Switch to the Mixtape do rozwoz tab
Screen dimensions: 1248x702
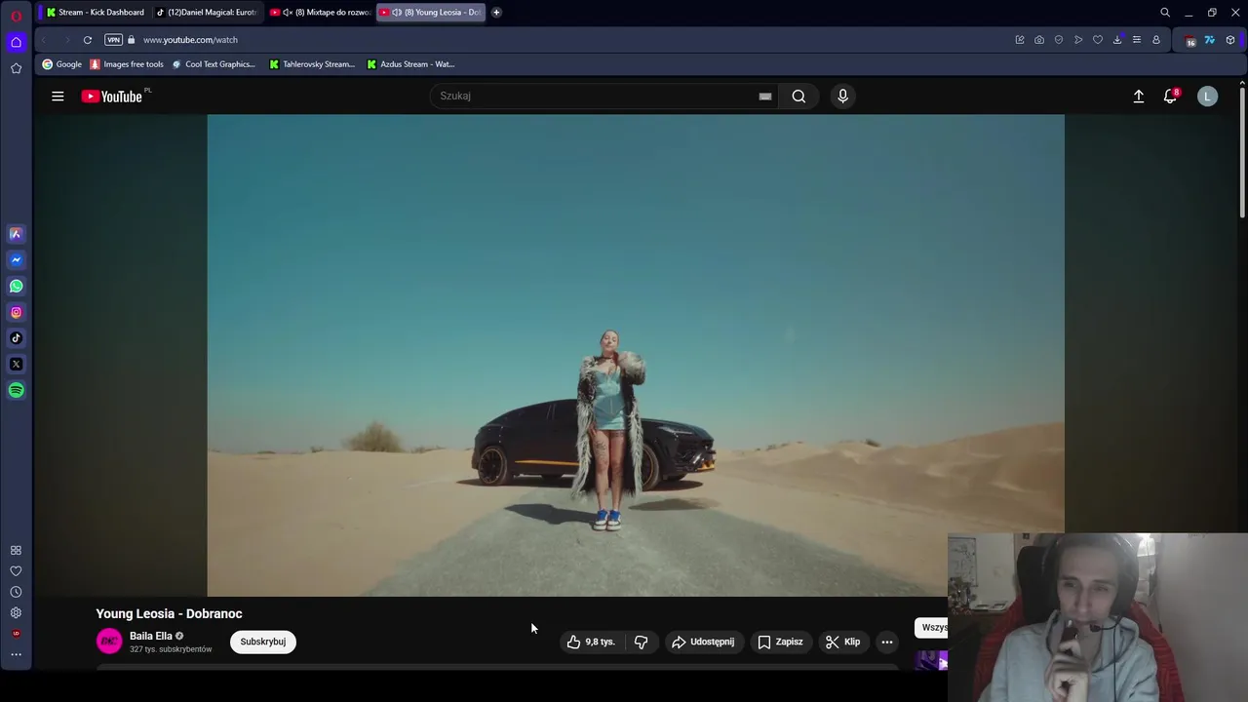tap(319, 12)
